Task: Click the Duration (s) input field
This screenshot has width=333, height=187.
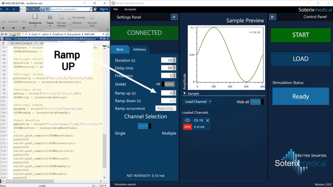Action: 167,60
